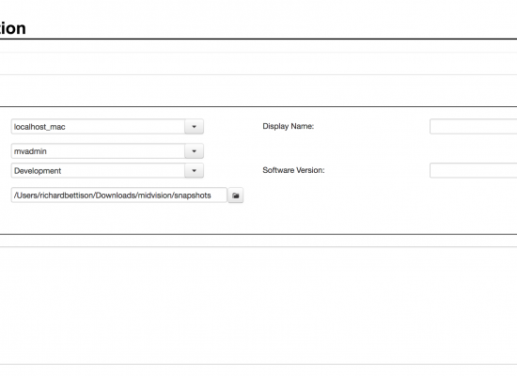Click inside the Development combo box field
The width and height of the screenshot is (517, 376).
pyautogui.click(x=98, y=170)
